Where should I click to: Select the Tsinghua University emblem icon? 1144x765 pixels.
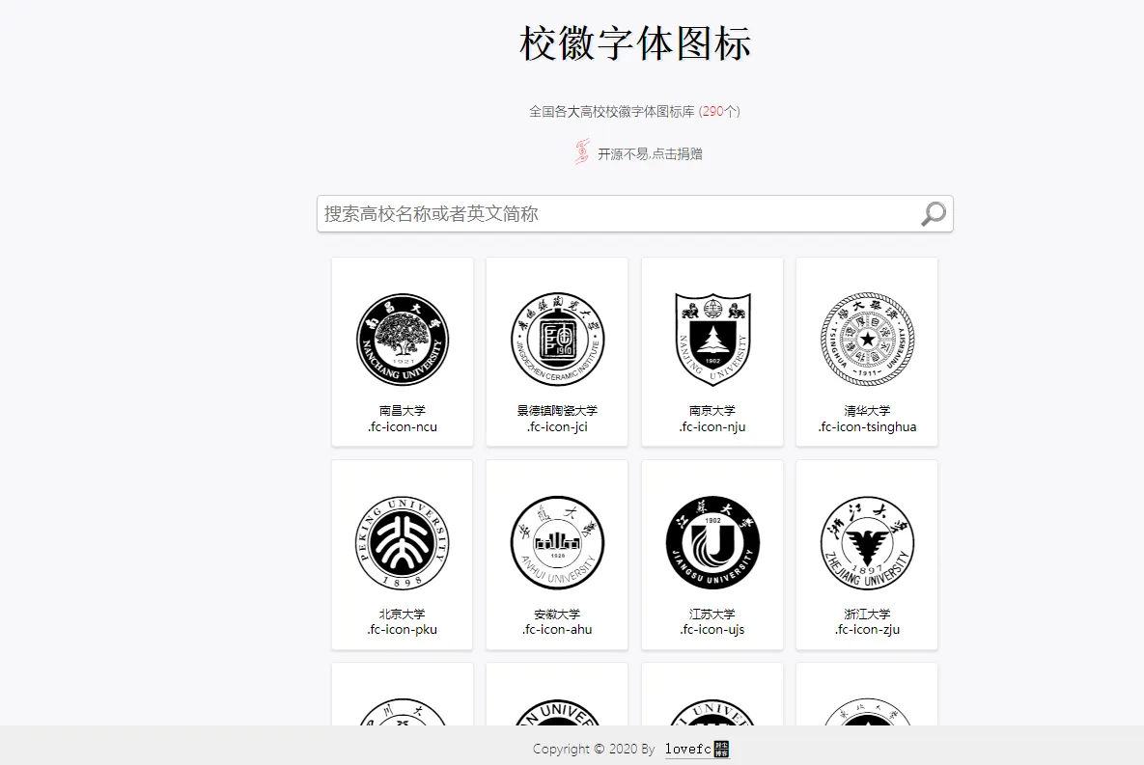[x=868, y=340]
